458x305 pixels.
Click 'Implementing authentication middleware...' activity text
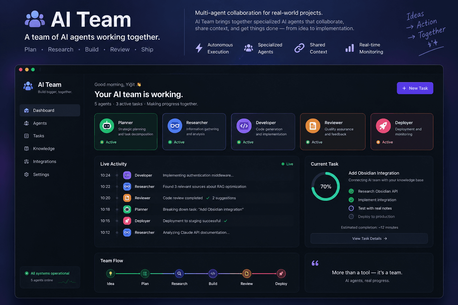point(198,175)
